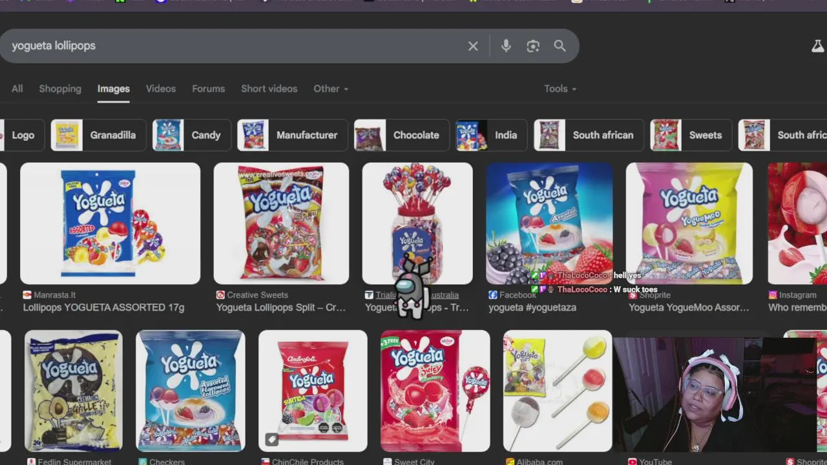Image resolution: width=827 pixels, height=465 pixels.
Task: Click YouTube source label
Action: pos(656,460)
